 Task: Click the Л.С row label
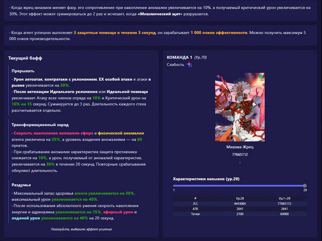pos(195,204)
